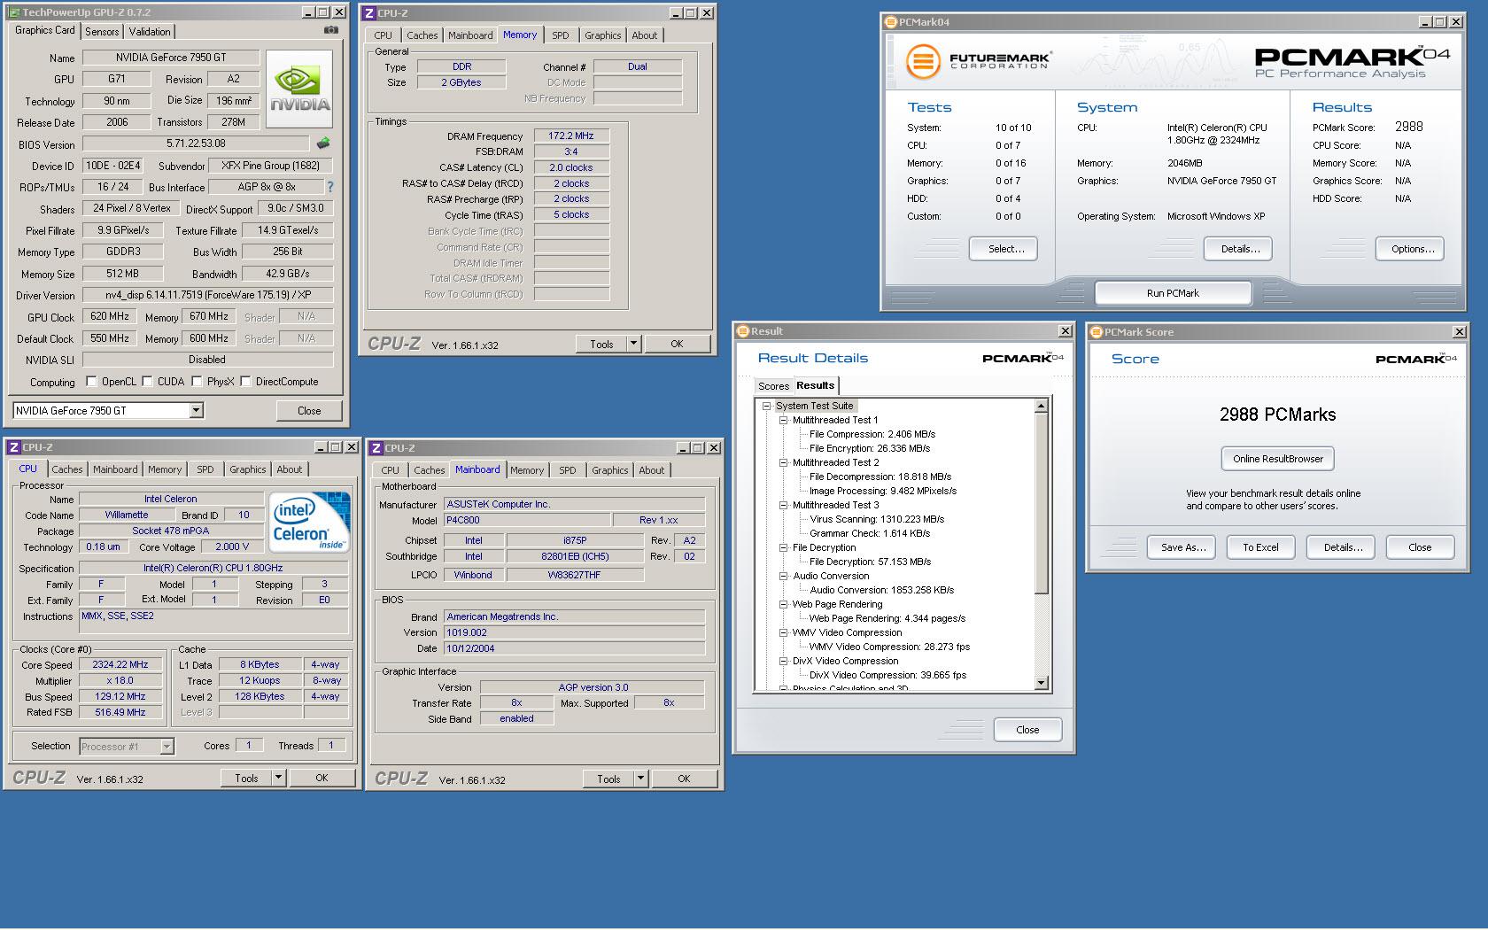Collapse the Multithreaded Test 1 node
The height and width of the screenshot is (930, 1488).
784,420
